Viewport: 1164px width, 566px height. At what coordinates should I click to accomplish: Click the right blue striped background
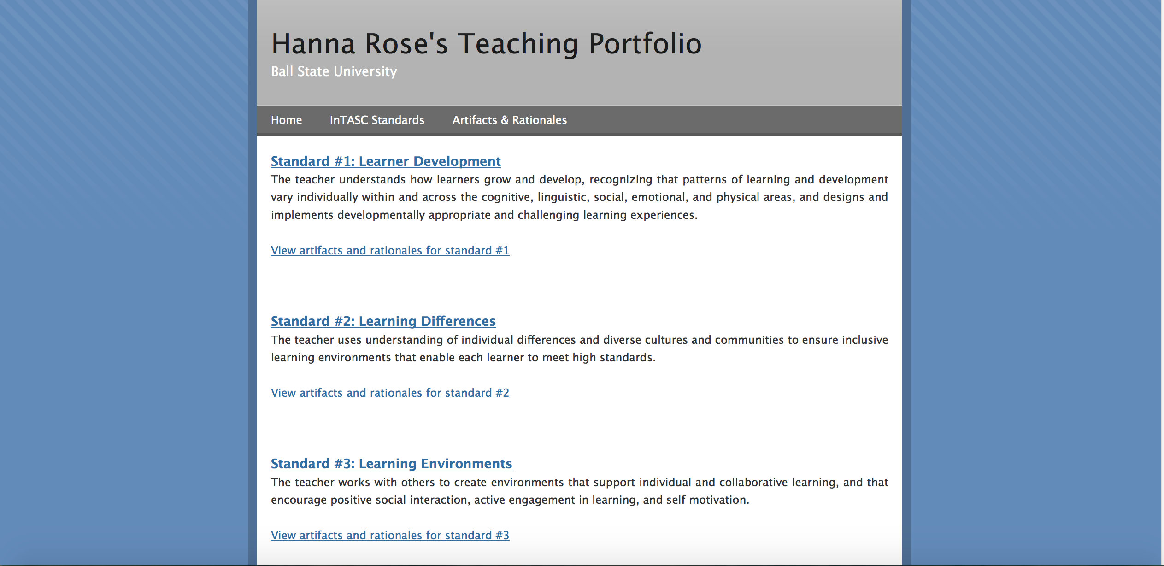(x=1037, y=277)
